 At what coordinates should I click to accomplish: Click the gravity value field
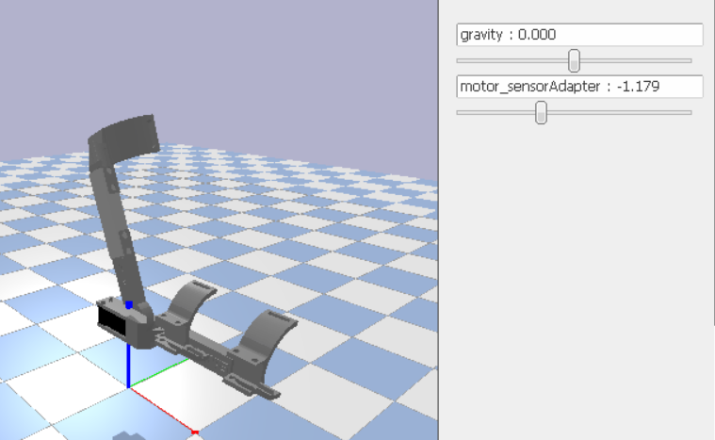click(579, 35)
